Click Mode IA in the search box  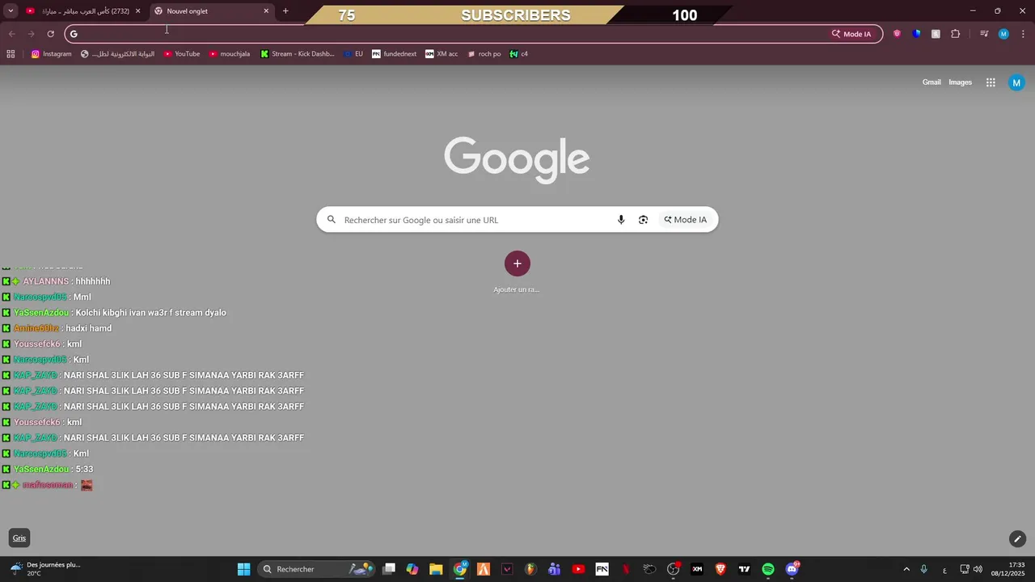click(686, 220)
